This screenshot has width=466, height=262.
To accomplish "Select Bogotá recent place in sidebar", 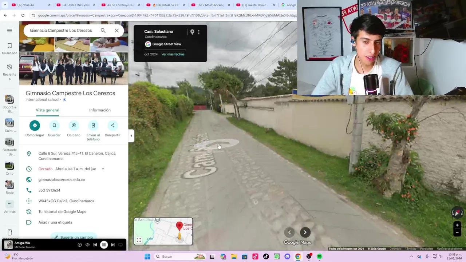I will click(9, 104).
